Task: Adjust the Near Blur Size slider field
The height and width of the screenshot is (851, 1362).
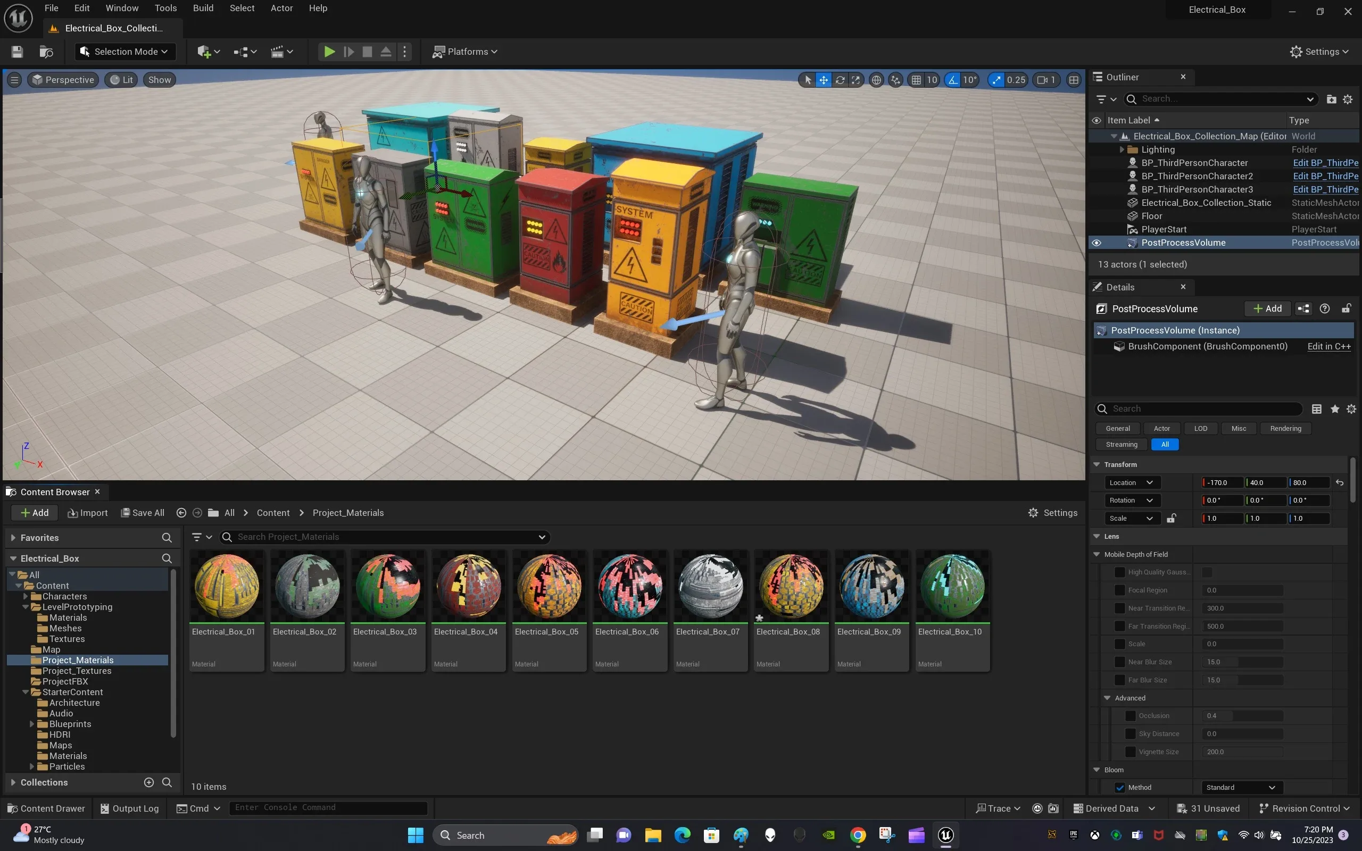Action: 1243,663
